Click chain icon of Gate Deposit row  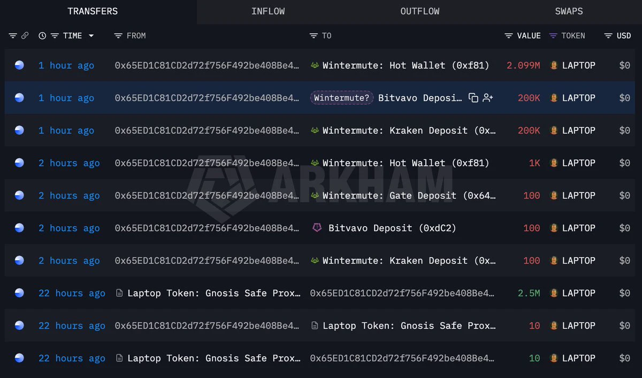coord(19,196)
